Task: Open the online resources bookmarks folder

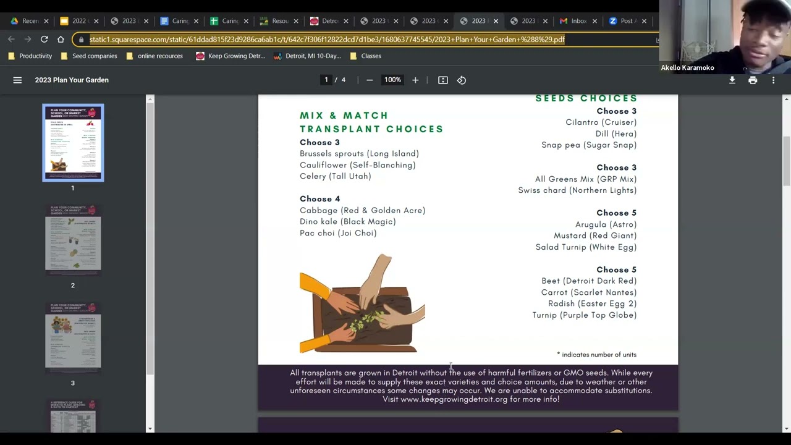Action: [154, 56]
